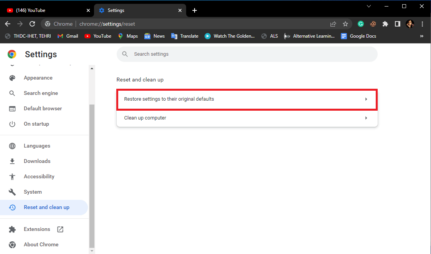Select the Settings tab
Viewport: 431px width, 254px height.
click(140, 10)
